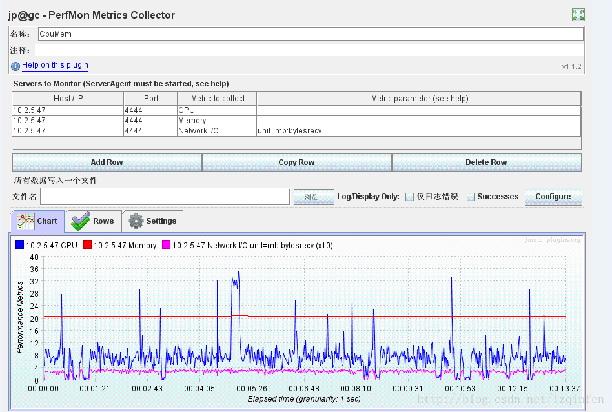Viewport: 612px width, 412px height.
Task: Click the Delete Row button
Action: click(486, 162)
